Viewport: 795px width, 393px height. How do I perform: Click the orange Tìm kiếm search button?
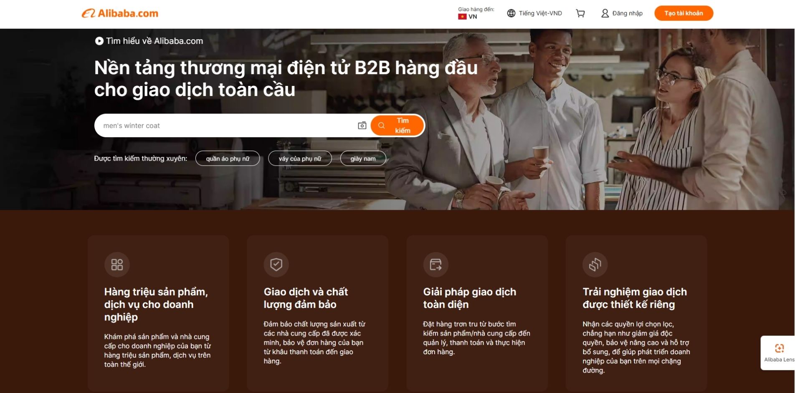tap(397, 126)
